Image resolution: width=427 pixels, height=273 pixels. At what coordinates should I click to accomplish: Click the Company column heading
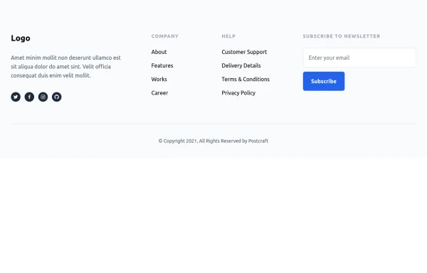point(165,36)
